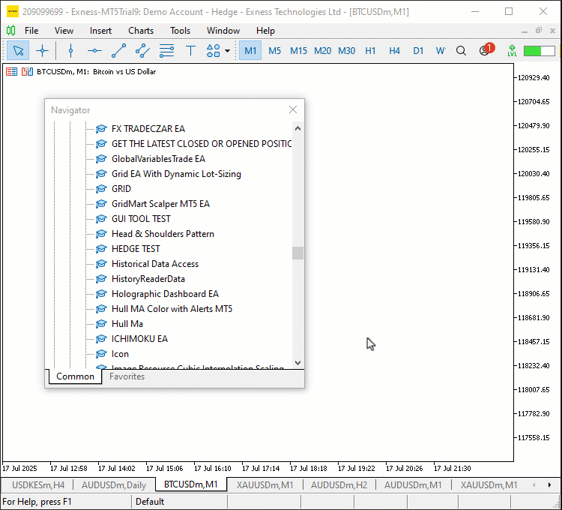The image size is (562, 510).
Task: Switch to Favorites tab in Navigator
Action: (127, 376)
